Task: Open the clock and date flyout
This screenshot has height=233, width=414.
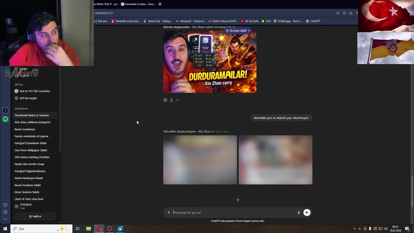Action: click(x=395, y=229)
